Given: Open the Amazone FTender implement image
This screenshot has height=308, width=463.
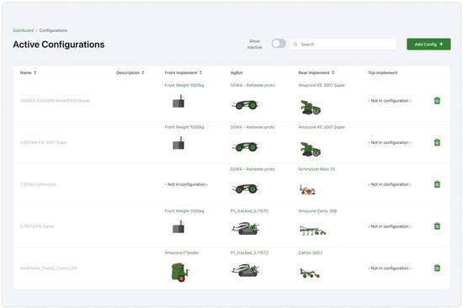Looking at the screenshot, I should click(x=180, y=272).
